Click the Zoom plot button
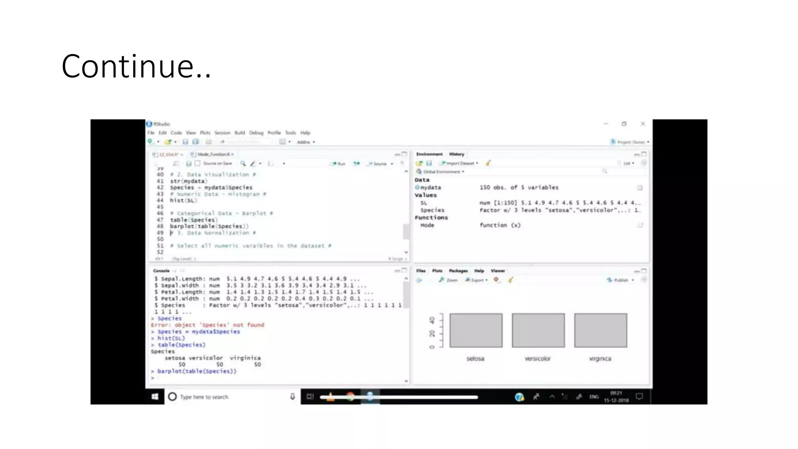 tap(448, 280)
